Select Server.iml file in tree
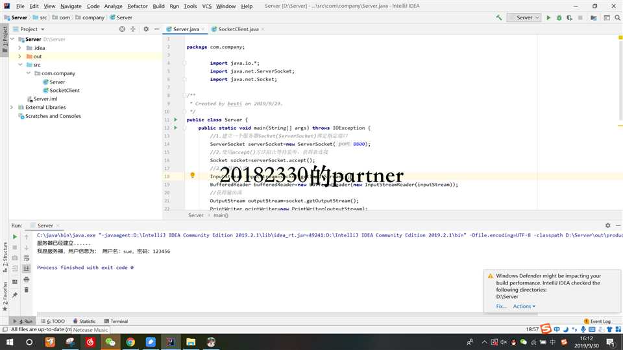623x350 pixels. (x=45, y=99)
